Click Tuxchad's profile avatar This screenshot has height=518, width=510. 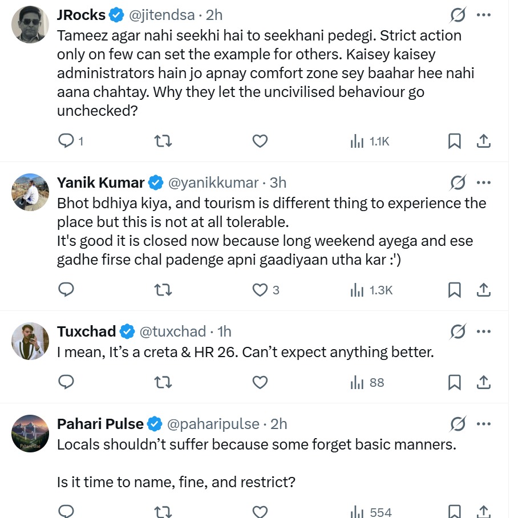point(31,341)
